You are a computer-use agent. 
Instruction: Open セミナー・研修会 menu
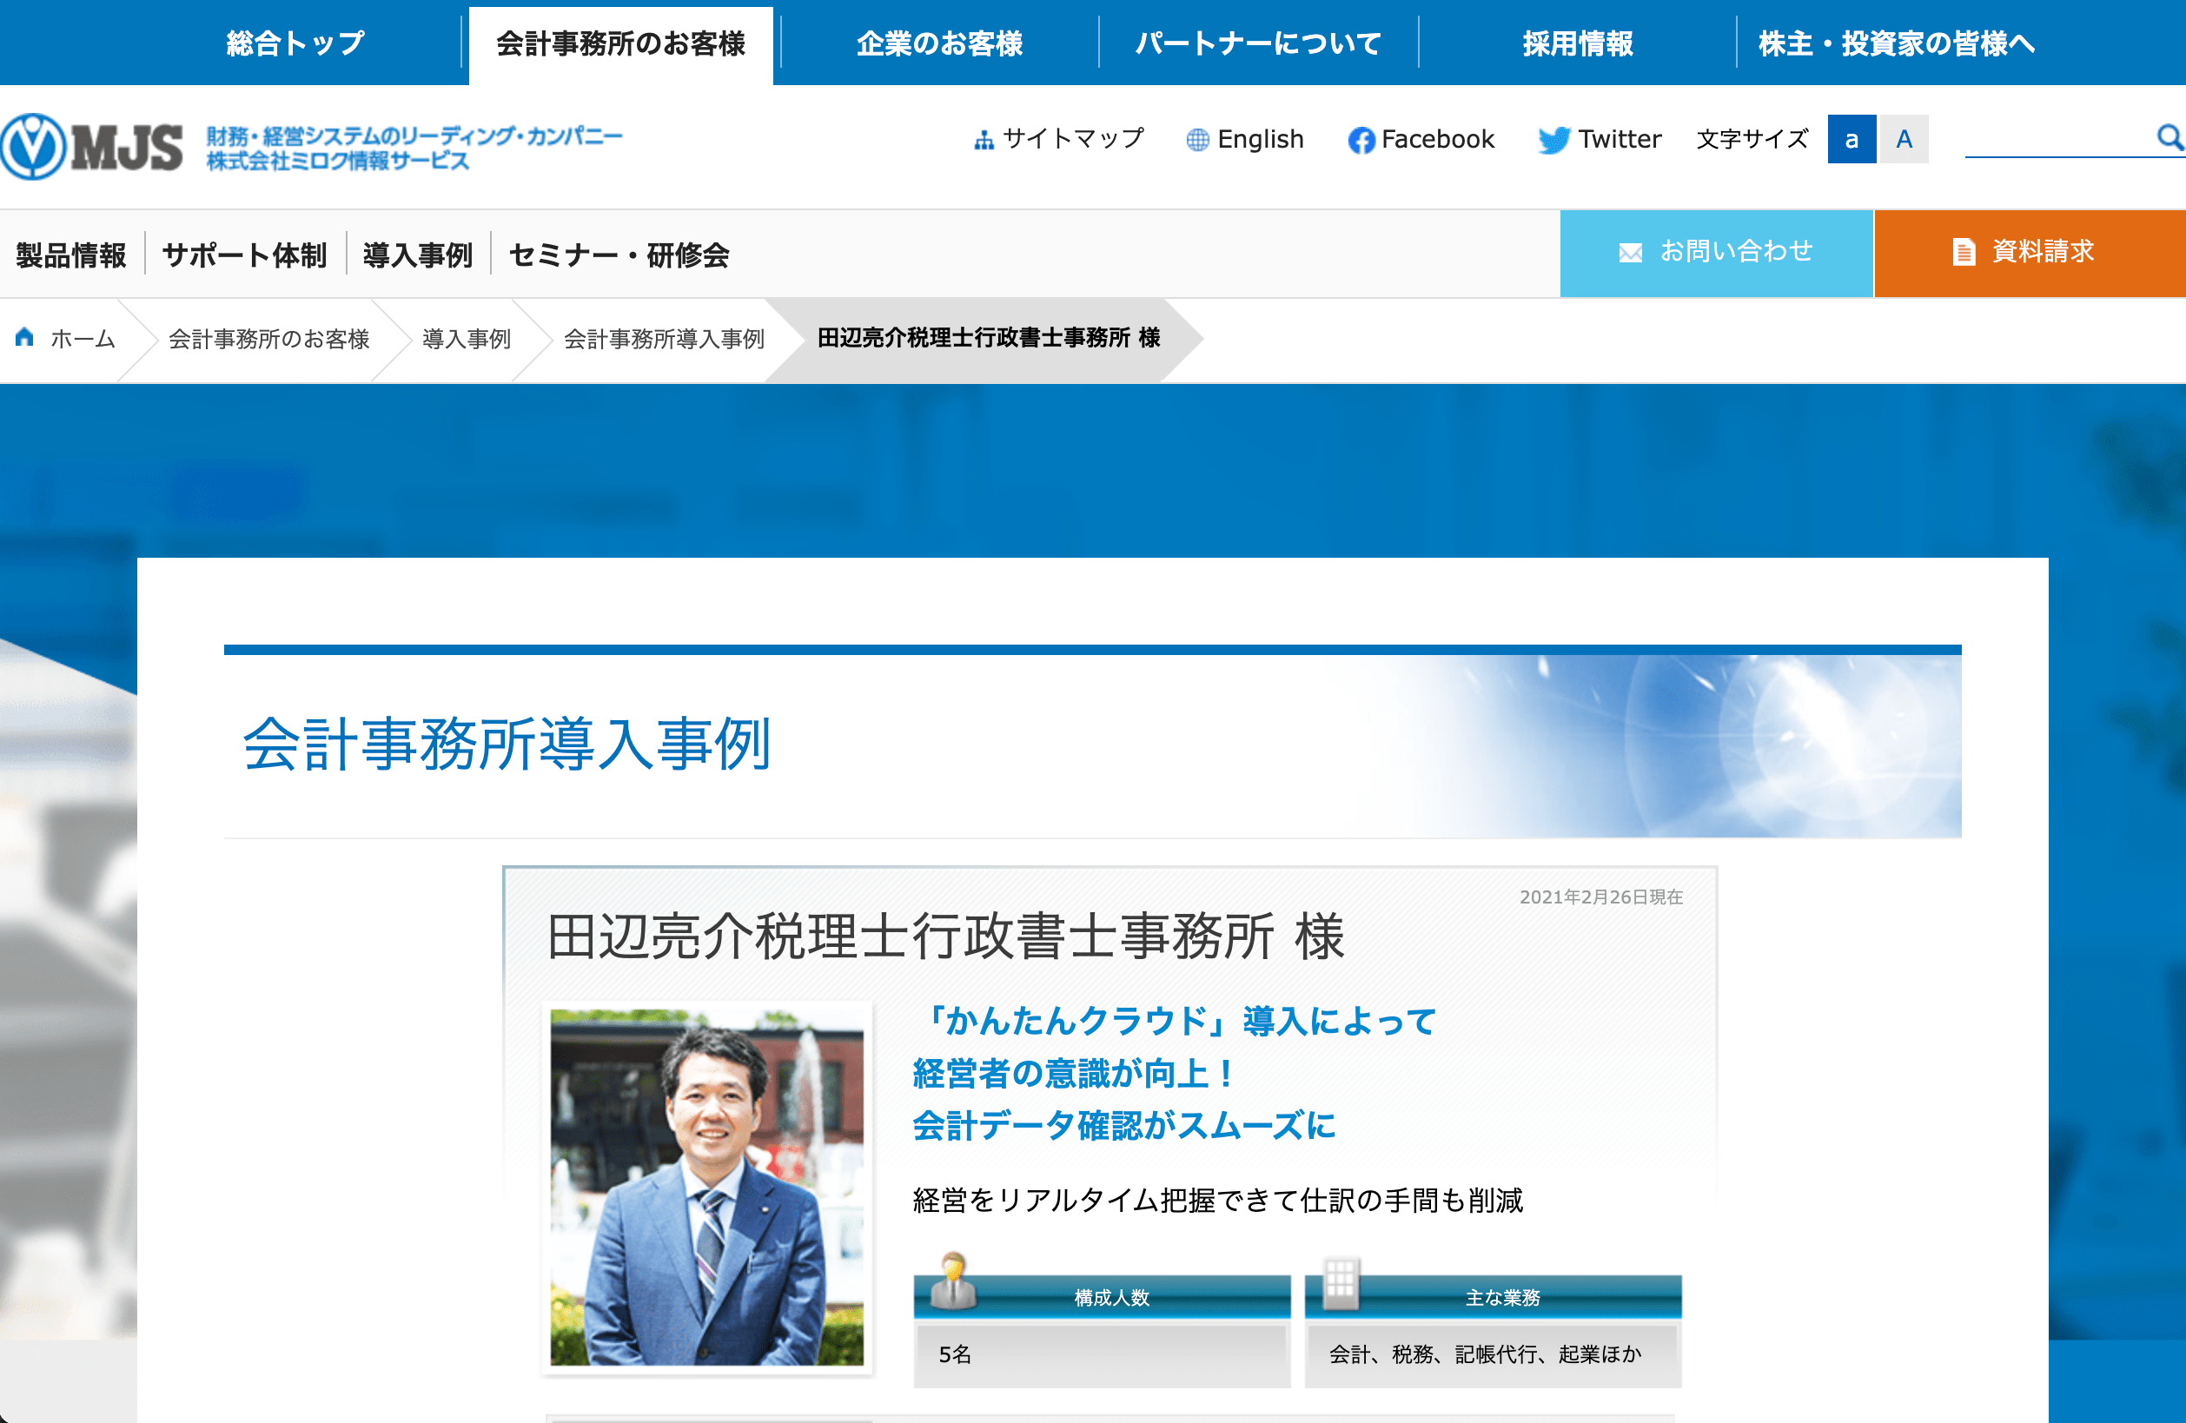tap(619, 255)
